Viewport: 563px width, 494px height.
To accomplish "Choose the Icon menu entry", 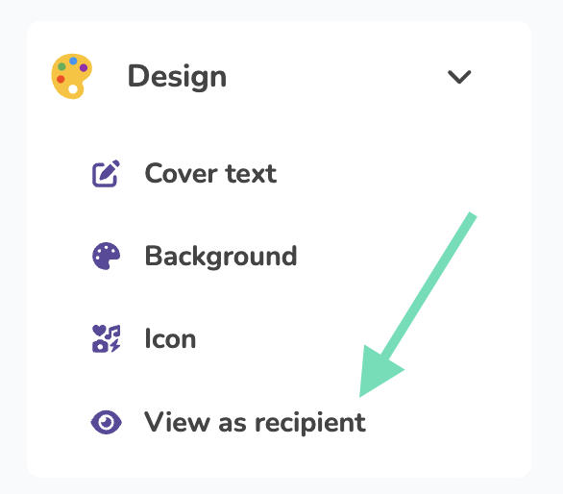I will (170, 338).
